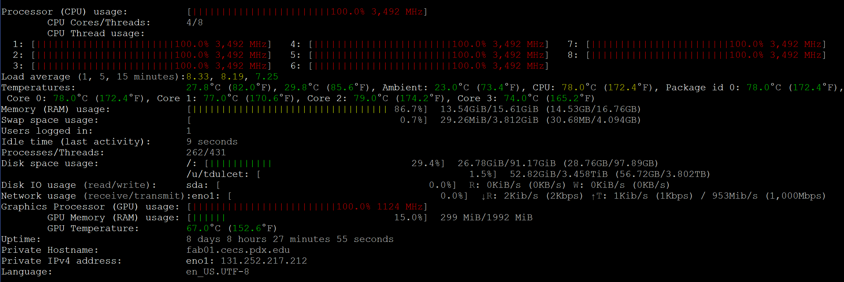Select the language value en_US.UTF-8

click(218, 272)
